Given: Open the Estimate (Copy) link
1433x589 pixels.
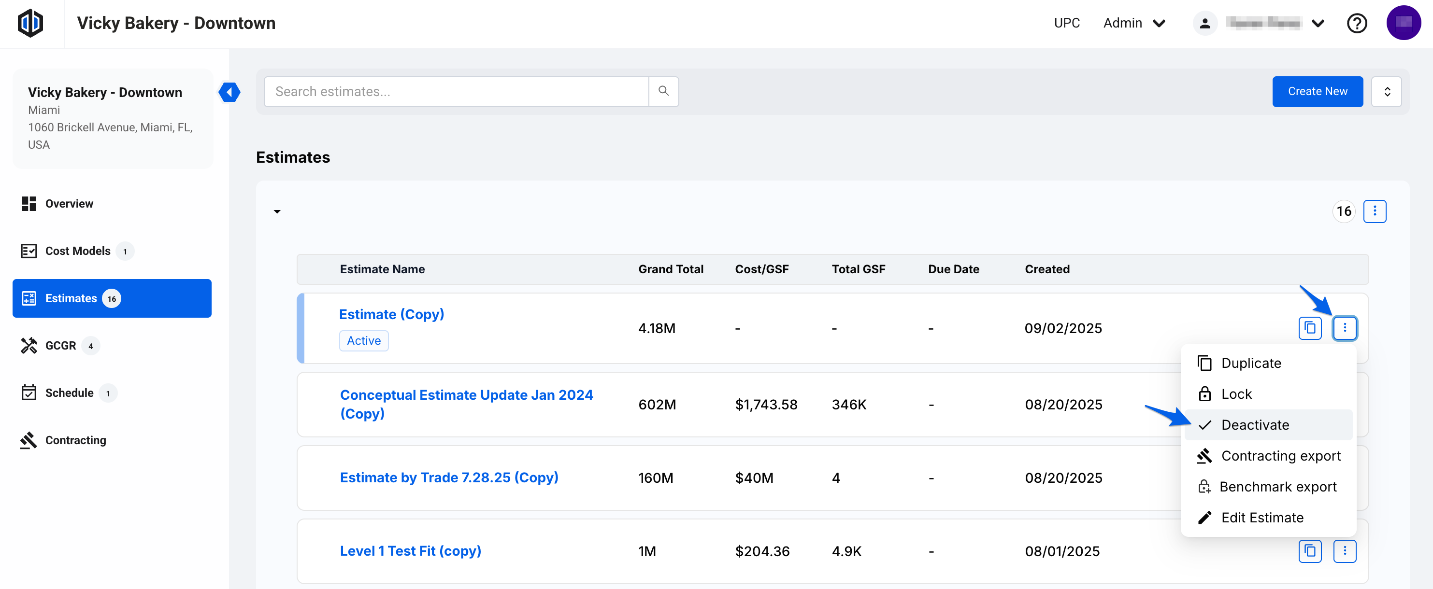Looking at the screenshot, I should 391,314.
